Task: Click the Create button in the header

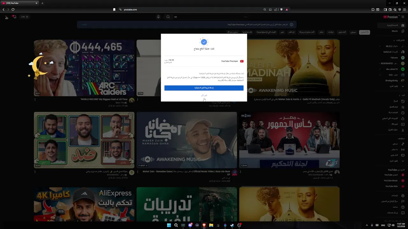Action: pyautogui.click(x=25, y=17)
